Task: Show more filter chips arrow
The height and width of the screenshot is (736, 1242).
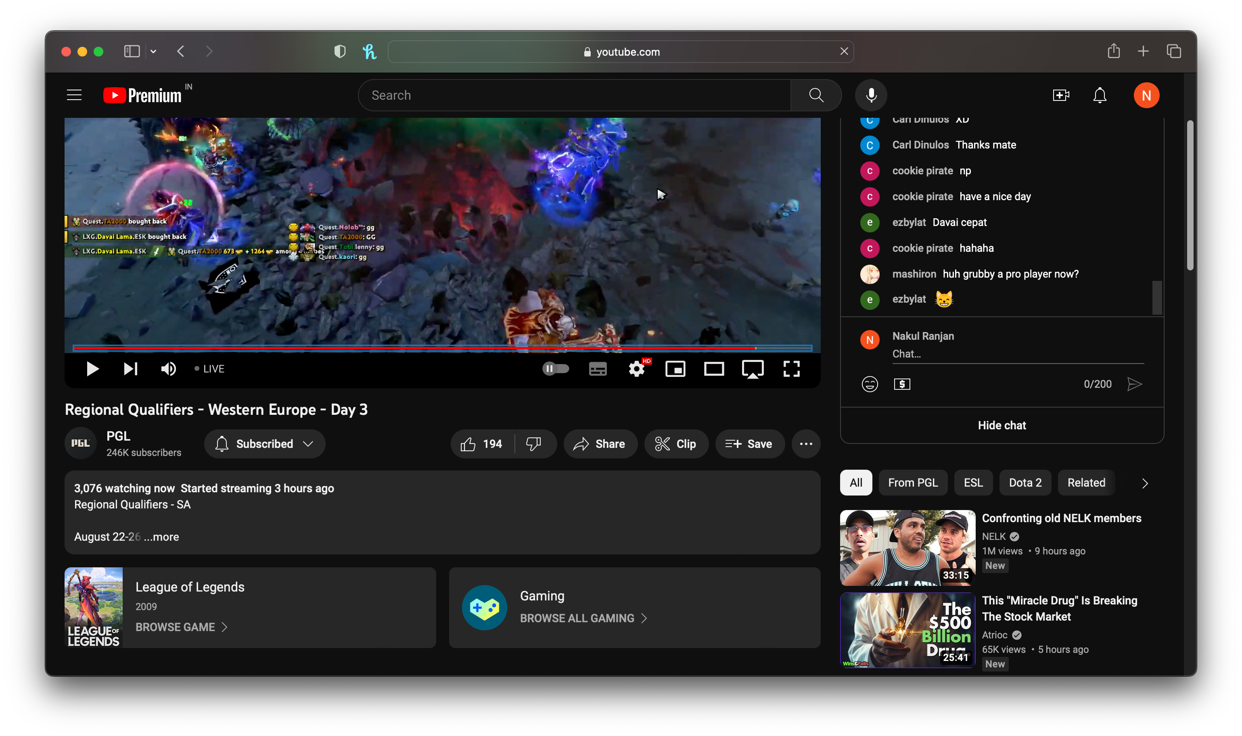Action: [1144, 483]
